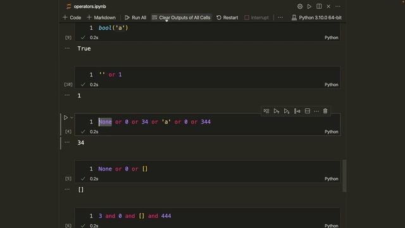The image size is (405, 228).
Task: Execute above cells in the cell toolbar
Action: coord(277,111)
